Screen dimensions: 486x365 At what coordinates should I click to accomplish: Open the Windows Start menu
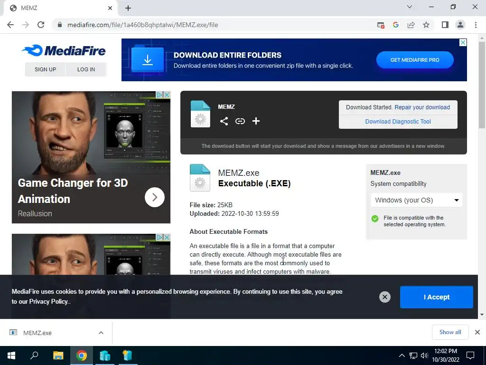click(11, 355)
